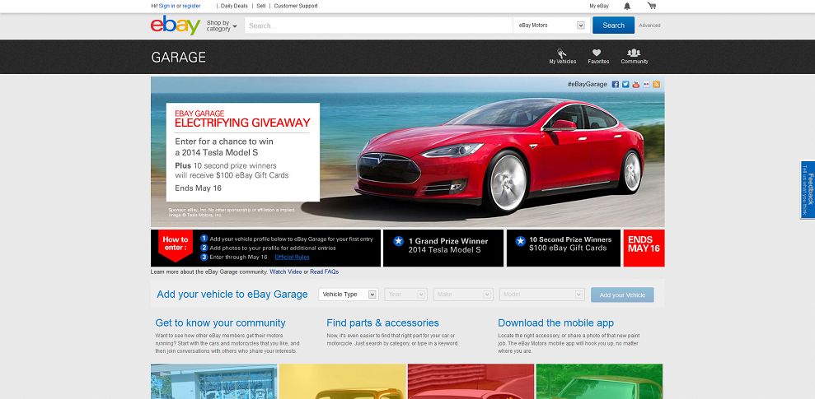The width and height of the screenshot is (815, 399).
Task: Click the 1 Grand Prize Winner panel
Action: point(443,248)
